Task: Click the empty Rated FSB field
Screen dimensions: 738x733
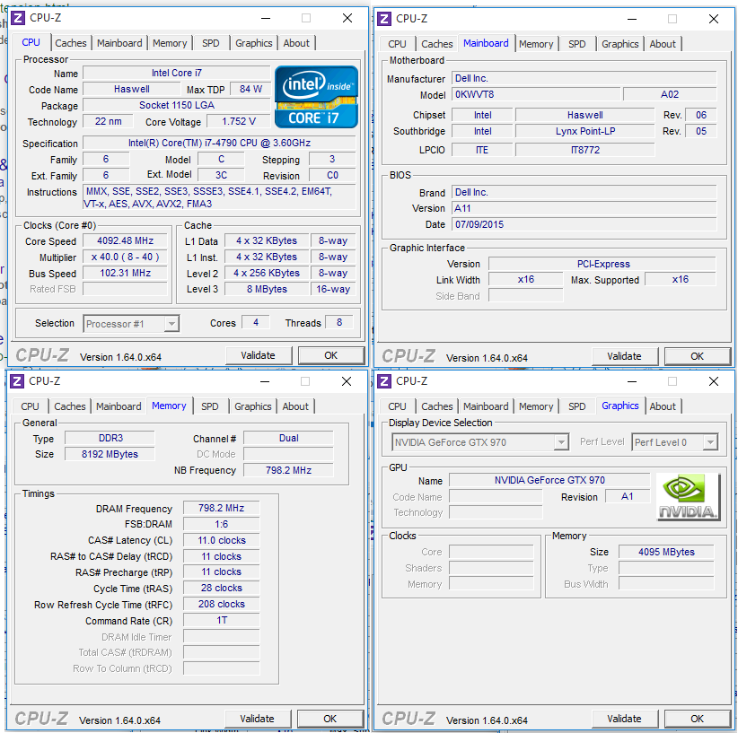Action: 125,289
